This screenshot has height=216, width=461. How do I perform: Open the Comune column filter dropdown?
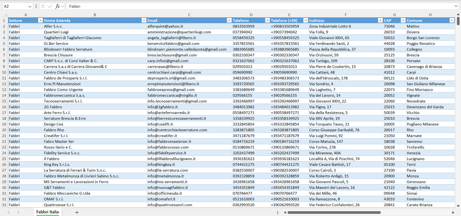[x=452, y=20]
